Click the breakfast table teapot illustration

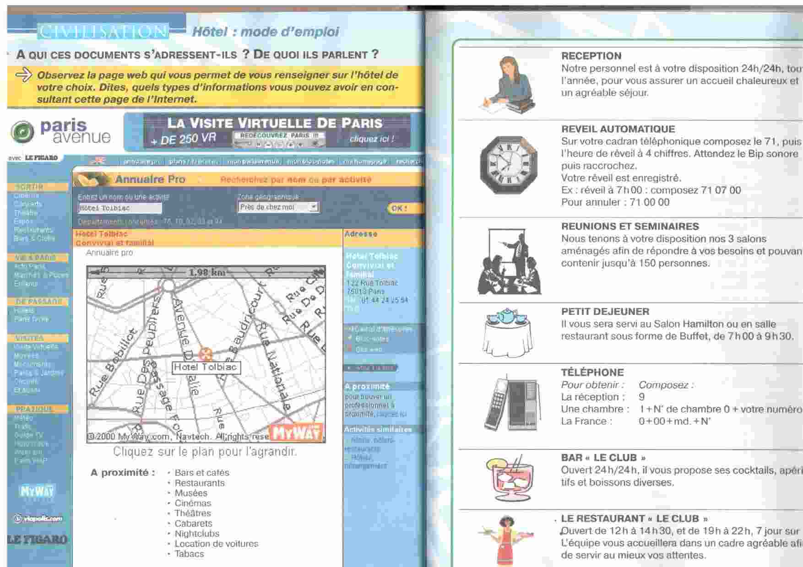point(508,332)
